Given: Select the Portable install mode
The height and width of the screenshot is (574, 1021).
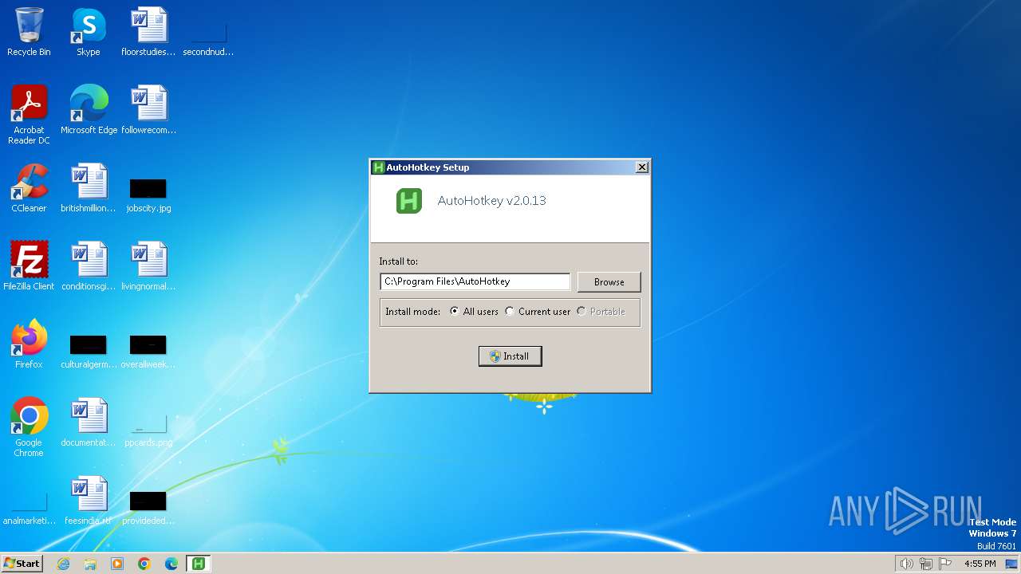Looking at the screenshot, I should 601,312.
